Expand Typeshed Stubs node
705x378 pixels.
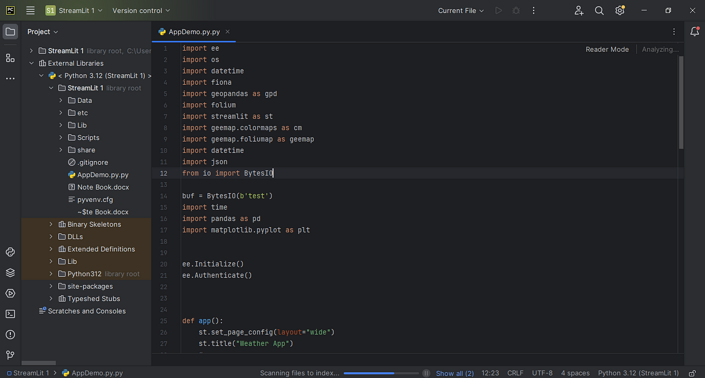coord(51,299)
